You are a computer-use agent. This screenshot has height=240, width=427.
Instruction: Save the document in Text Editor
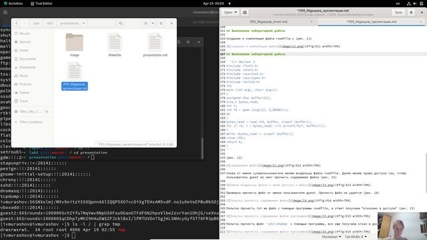[x=398, y=12]
